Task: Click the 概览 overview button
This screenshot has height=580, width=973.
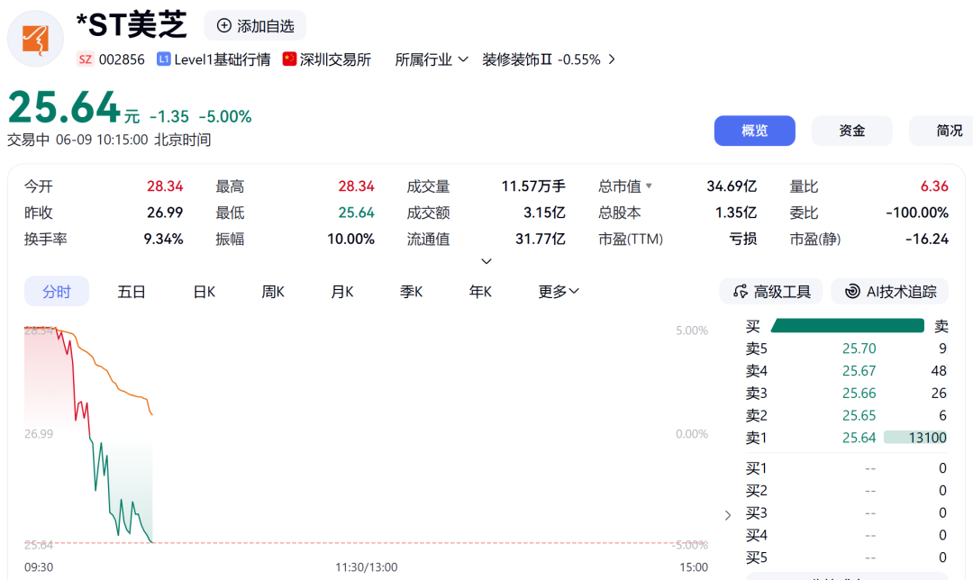Action: 755,131
